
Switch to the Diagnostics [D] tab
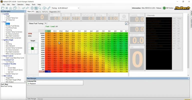coord(55,11)
